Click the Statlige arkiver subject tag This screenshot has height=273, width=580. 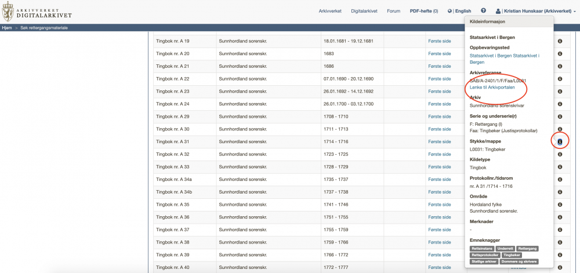coord(484,261)
